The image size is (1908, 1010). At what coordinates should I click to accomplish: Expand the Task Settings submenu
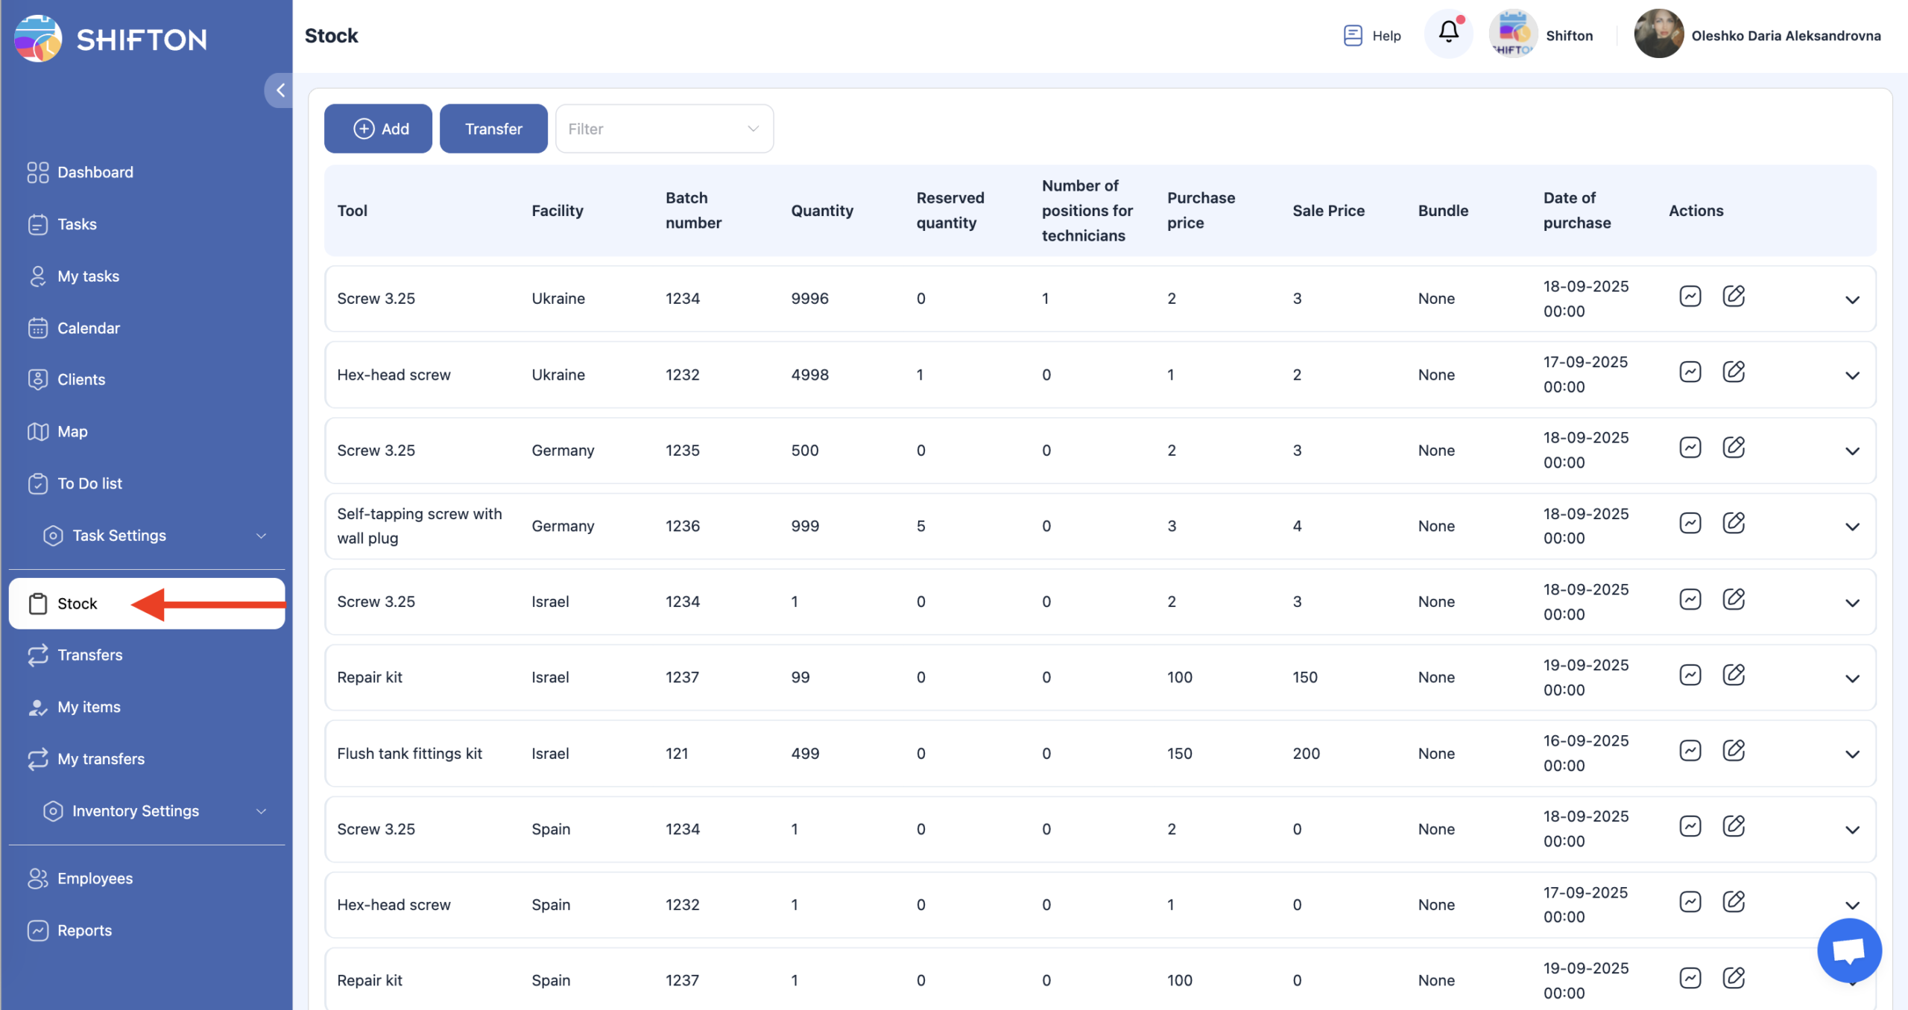(261, 536)
